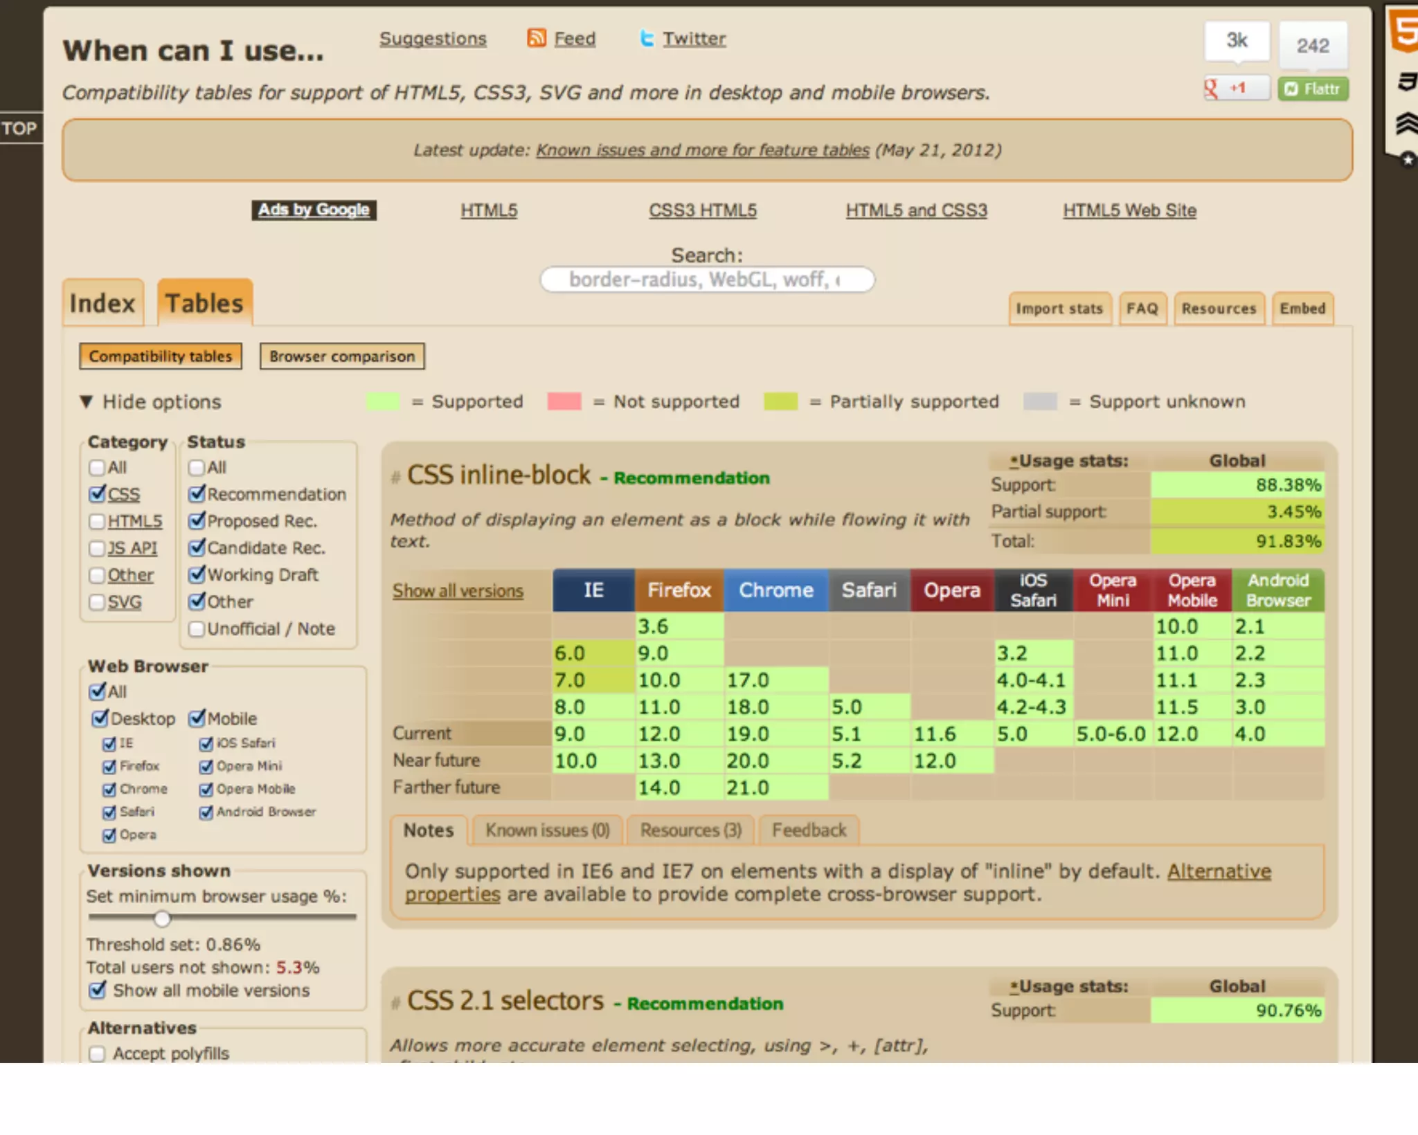Click the Flattr button
This screenshot has height=1135, width=1418.
(x=1313, y=89)
